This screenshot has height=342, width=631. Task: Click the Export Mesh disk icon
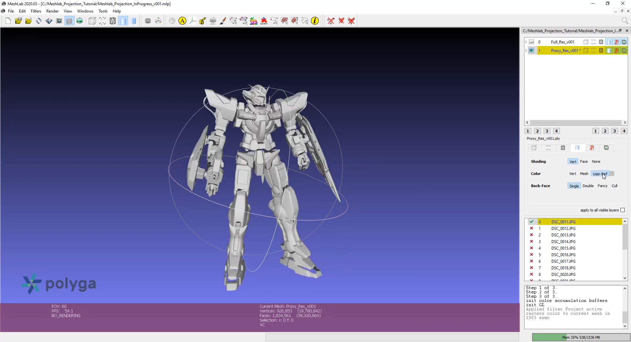(x=49, y=21)
